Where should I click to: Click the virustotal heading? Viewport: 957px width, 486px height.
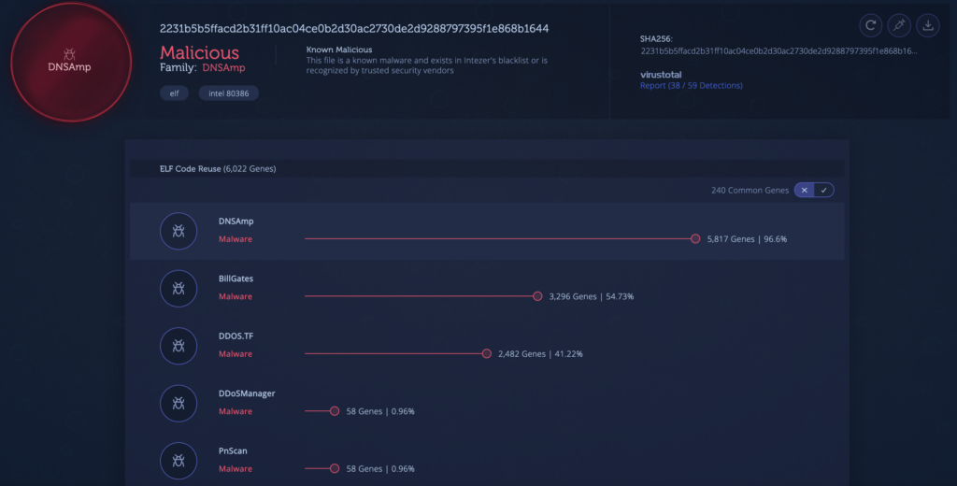click(x=661, y=75)
